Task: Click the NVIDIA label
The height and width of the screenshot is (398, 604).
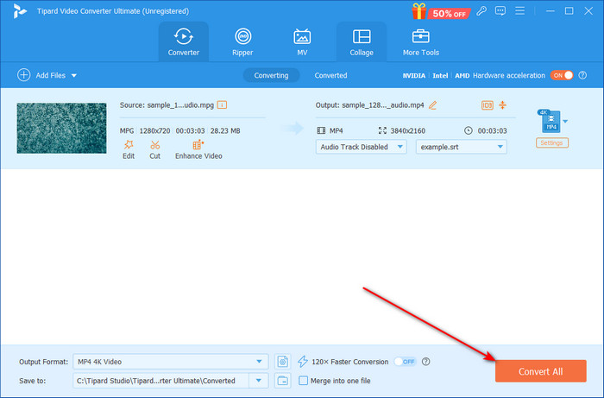Action: point(413,75)
